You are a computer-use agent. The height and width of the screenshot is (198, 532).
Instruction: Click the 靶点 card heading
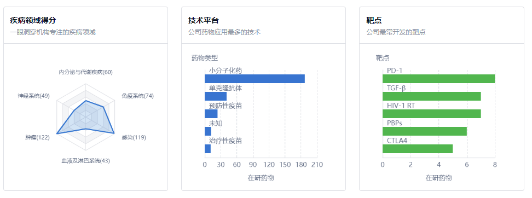(374, 20)
